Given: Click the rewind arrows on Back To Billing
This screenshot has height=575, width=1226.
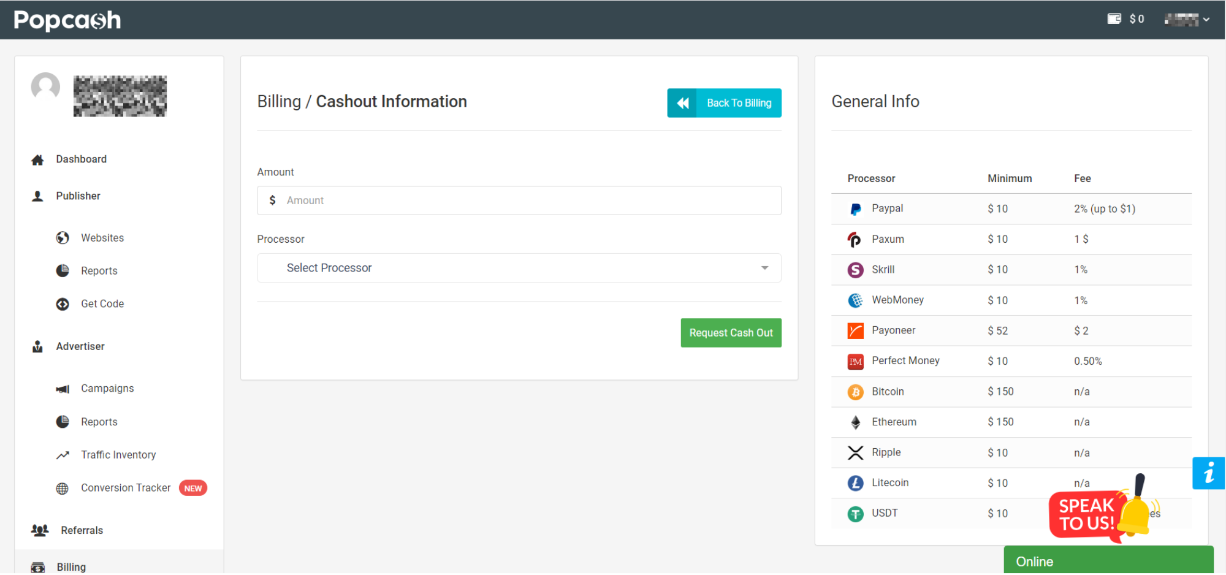Looking at the screenshot, I should point(682,103).
